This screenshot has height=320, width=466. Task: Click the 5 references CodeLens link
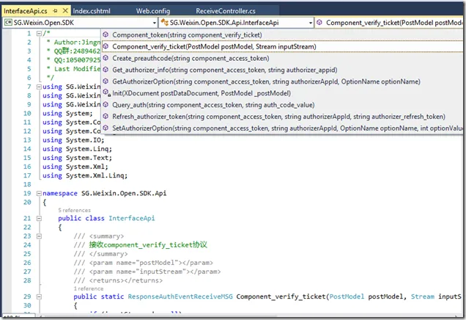point(74,210)
